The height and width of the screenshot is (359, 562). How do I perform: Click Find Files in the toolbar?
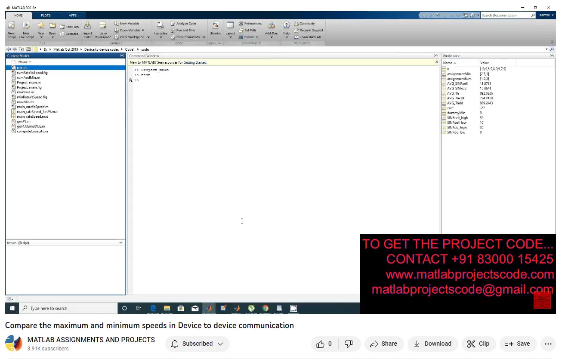[x=69, y=27]
